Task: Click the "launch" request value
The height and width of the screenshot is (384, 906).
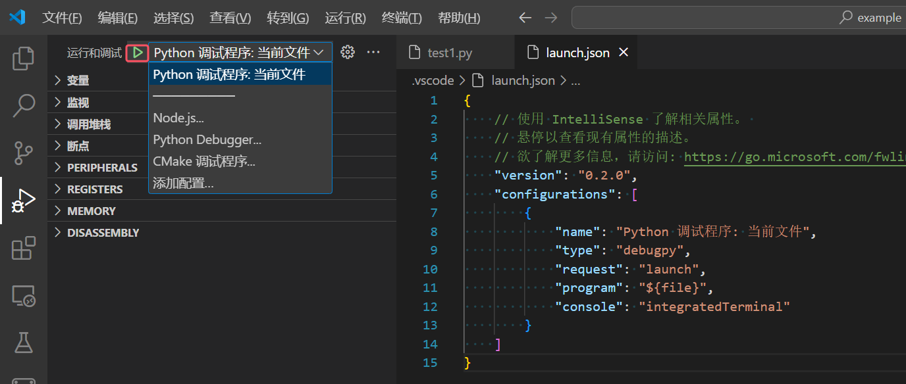Action: tap(669, 269)
